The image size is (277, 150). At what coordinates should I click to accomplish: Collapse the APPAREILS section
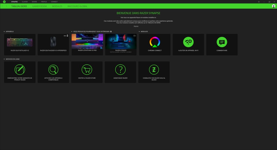4,32
